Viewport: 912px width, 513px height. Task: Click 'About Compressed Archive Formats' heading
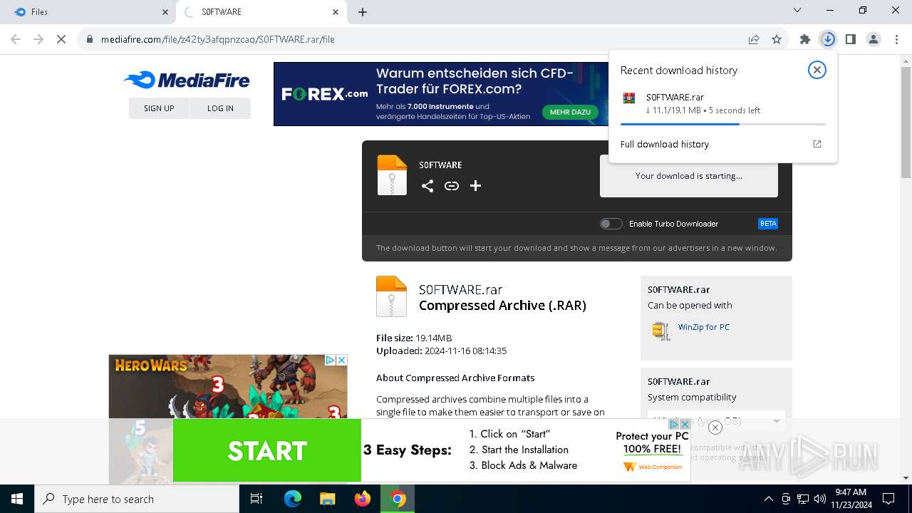pos(455,378)
